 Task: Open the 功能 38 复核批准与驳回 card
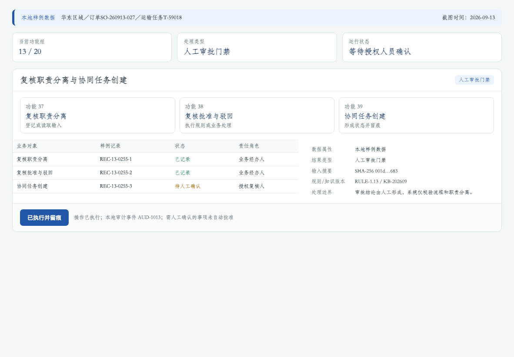click(x=257, y=115)
